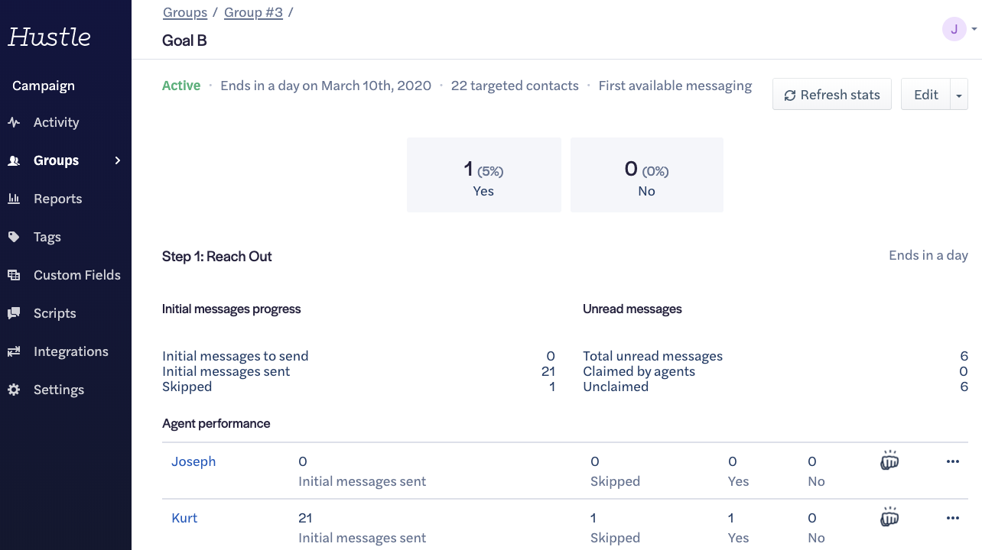Open more options for Kurt's row

(953, 518)
